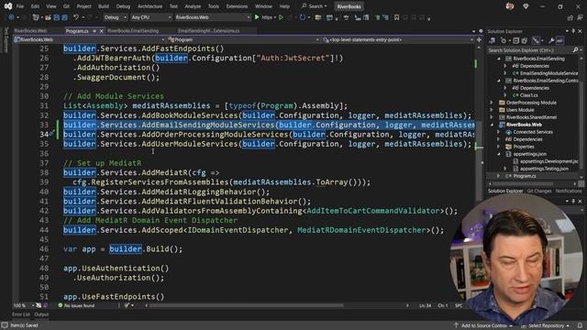Open the Architecture menu

pyautogui.click(x=150, y=6)
